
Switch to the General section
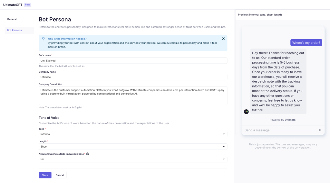12,19
